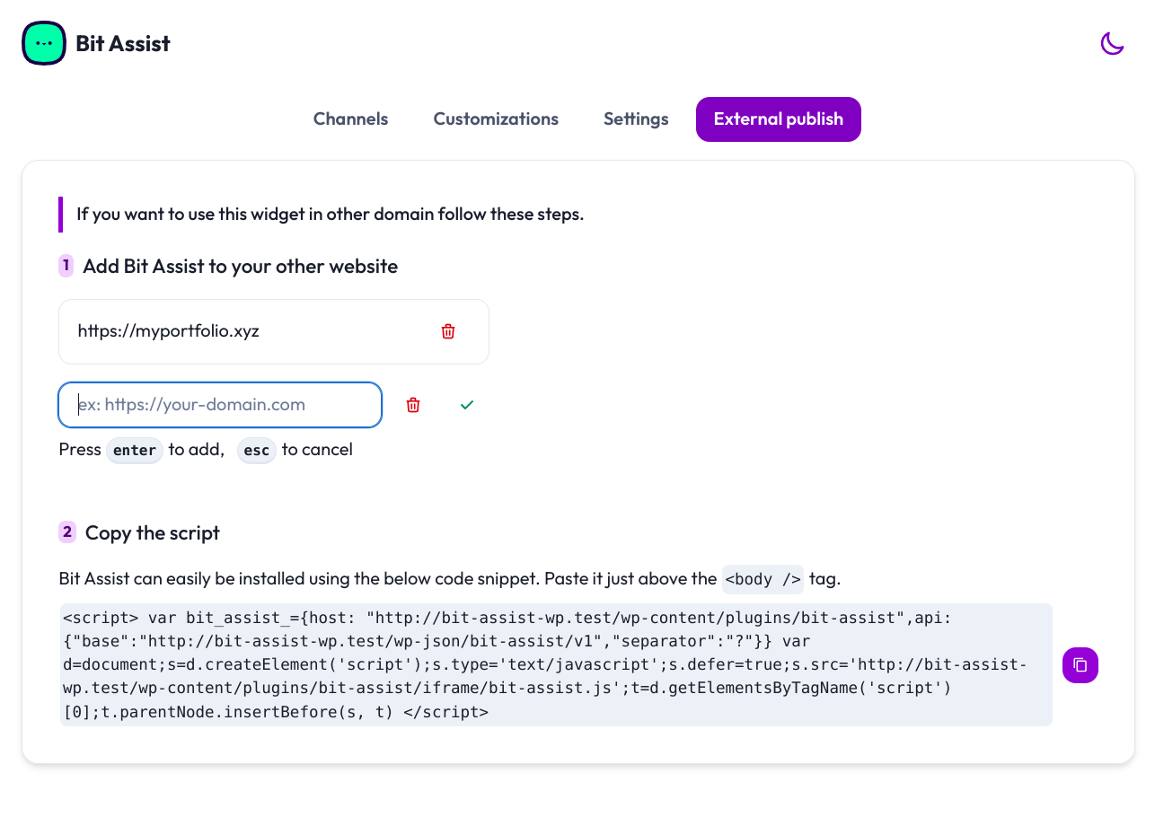
Task: Click the https://myportfolio.xyz domain text
Action: point(169,331)
